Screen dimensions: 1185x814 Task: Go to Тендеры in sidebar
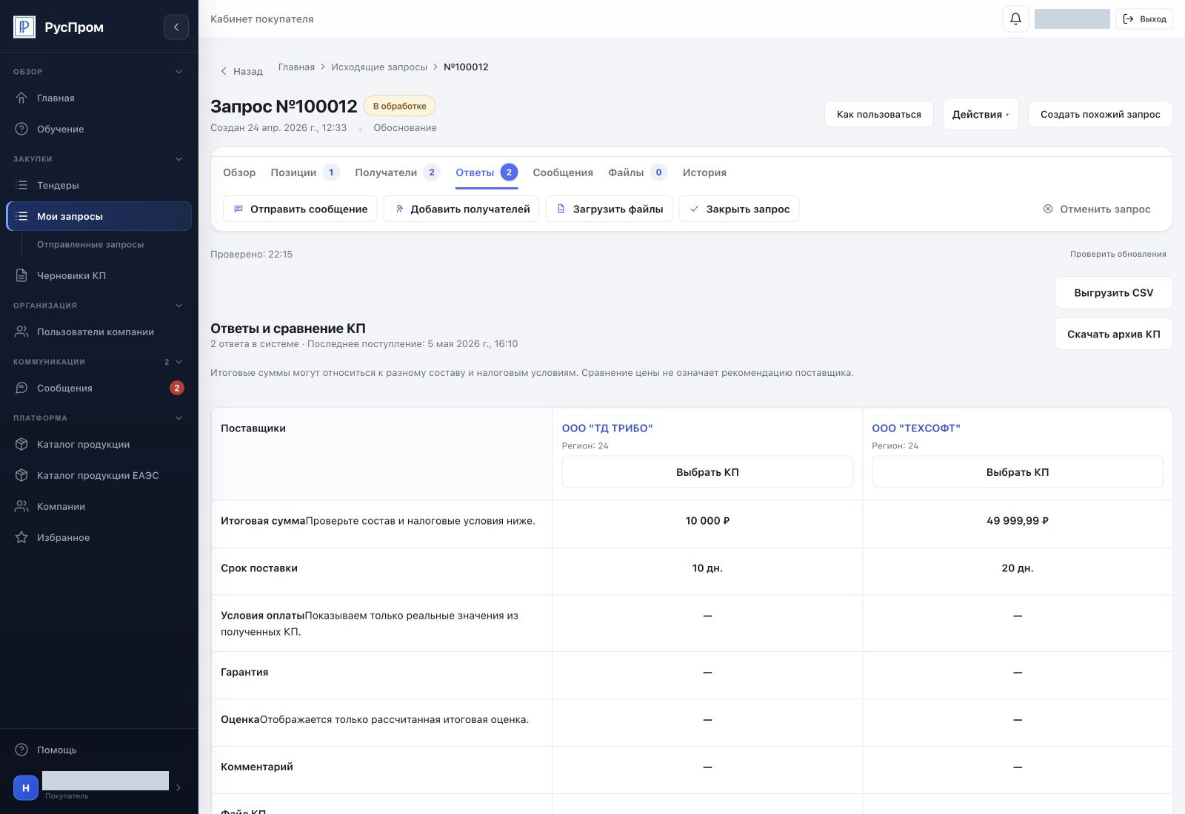pyautogui.click(x=99, y=185)
